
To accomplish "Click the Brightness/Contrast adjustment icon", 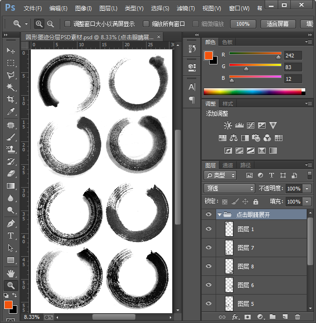I will (227, 125).
